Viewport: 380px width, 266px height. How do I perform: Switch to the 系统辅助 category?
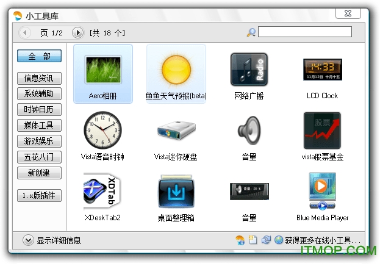point(39,93)
